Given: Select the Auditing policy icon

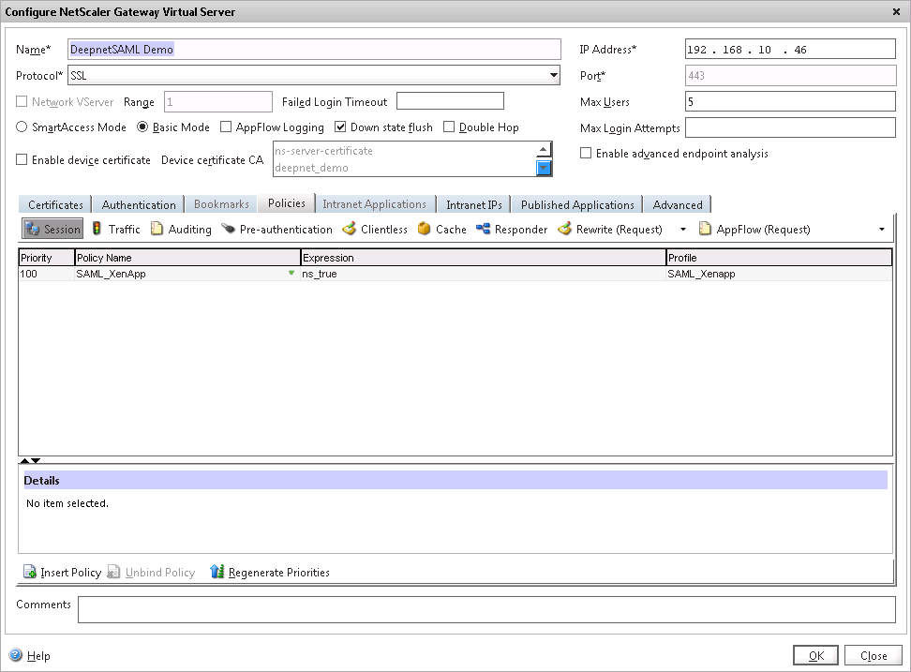Looking at the screenshot, I should coord(157,229).
